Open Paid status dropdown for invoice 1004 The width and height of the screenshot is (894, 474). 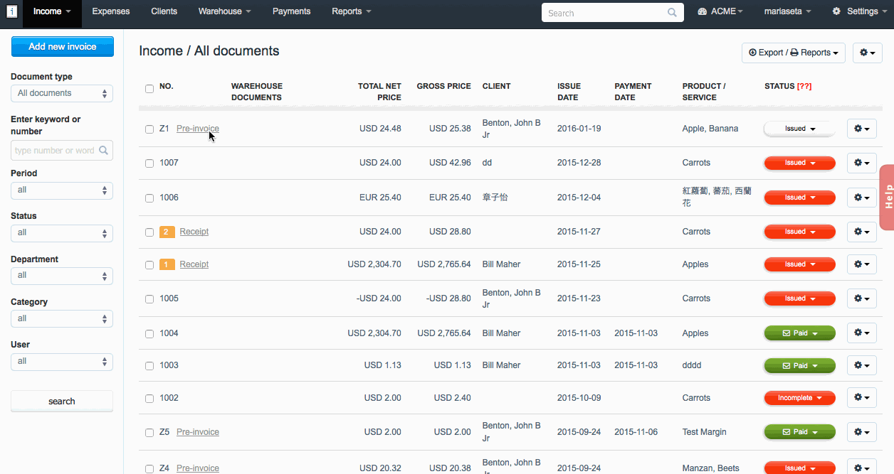tap(799, 333)
